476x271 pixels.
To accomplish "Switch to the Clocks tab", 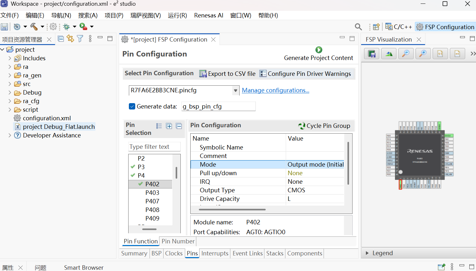I will click(174, 253).
